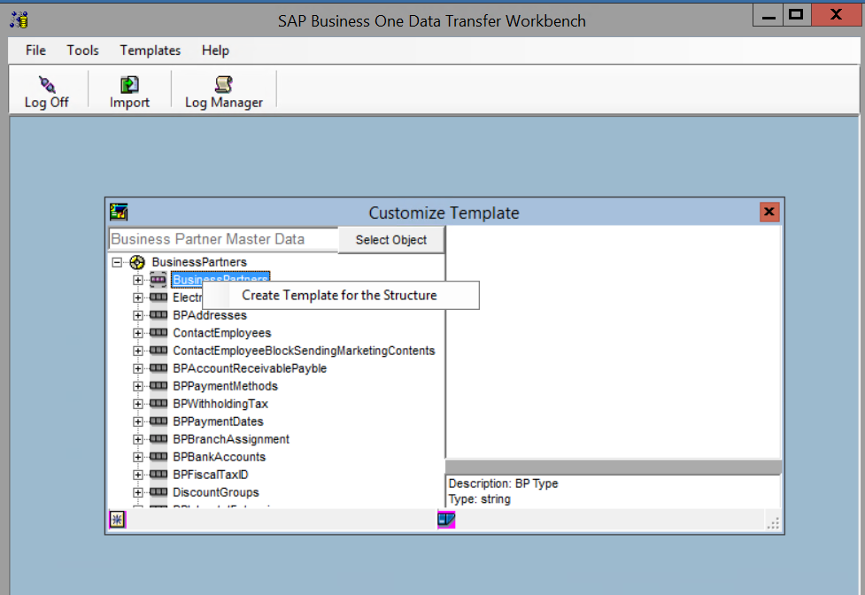The image size is (865, 595).
Task: Expand the BPFiscalTaxID node
Action: click(x=138, y=475)
